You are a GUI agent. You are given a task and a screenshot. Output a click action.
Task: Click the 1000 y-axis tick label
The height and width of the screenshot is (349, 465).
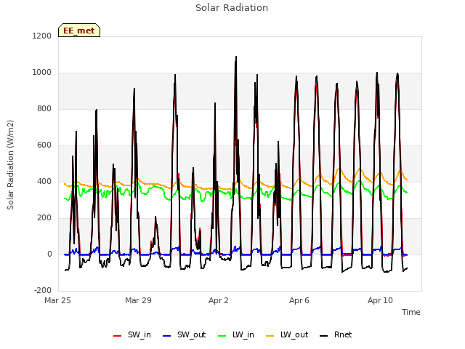click(42, 73)
